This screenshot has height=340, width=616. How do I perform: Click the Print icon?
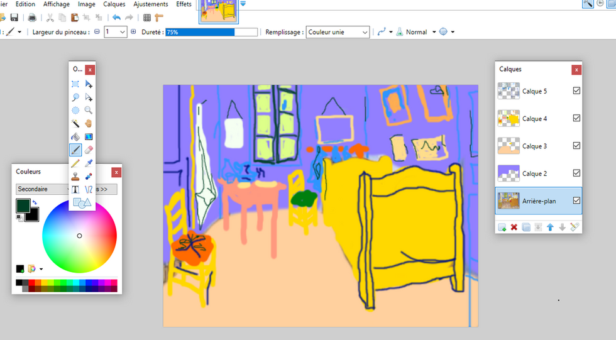pos(32,17)
